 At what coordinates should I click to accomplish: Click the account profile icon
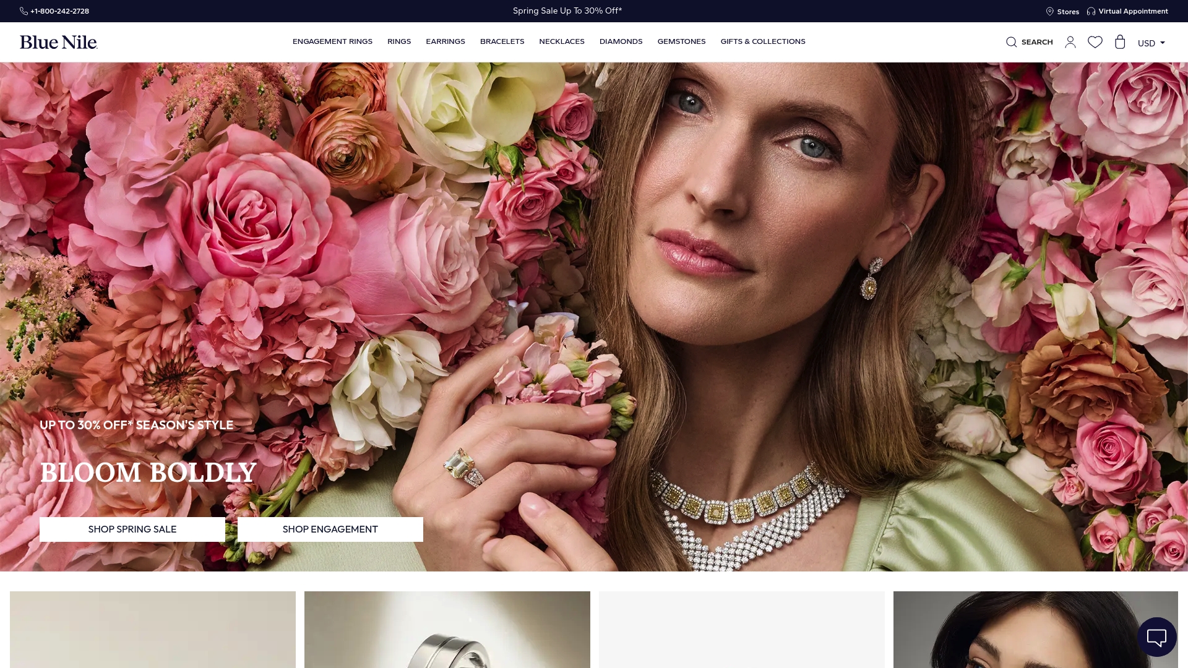1070,41
